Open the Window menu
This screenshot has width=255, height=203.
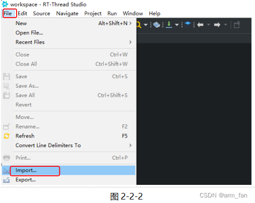click(133, 14)
